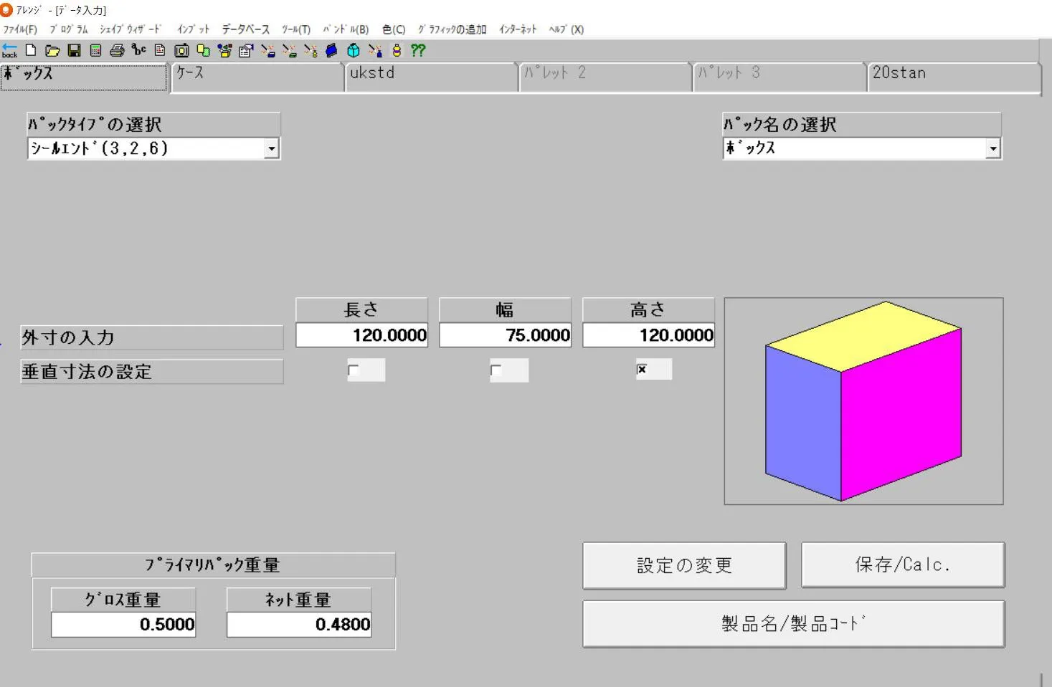Click the グロス重量 input field
Image resolution: width=1052 pixels, height=687 pixels.
click(x=123, y=625)
